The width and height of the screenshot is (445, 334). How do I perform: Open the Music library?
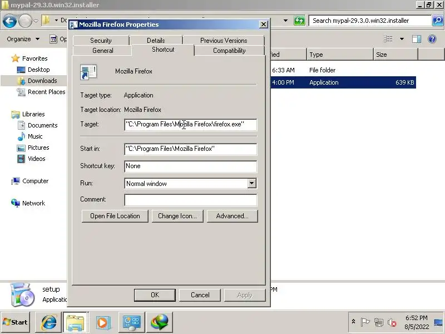30,136
